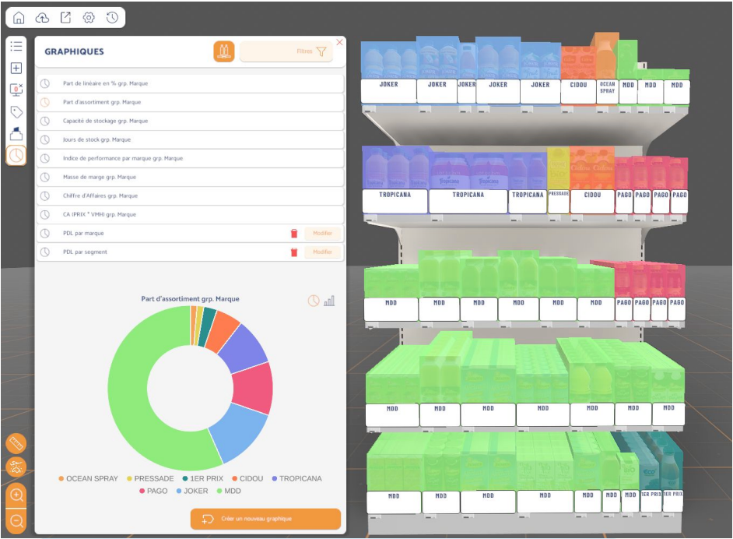The width and height of the screenshot is (733, 539).
Task: Open the screen alert icon in sidebar
Action: 16,90
